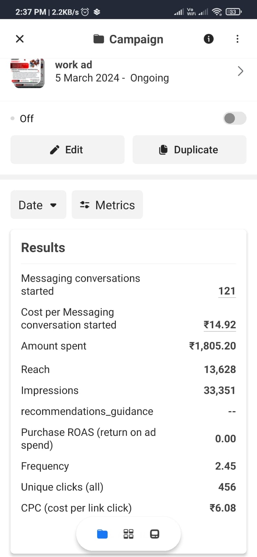Viewport: 257px width, 557px height.
Task: Close the Campaign screen with X icon
Action: [20, 39]
